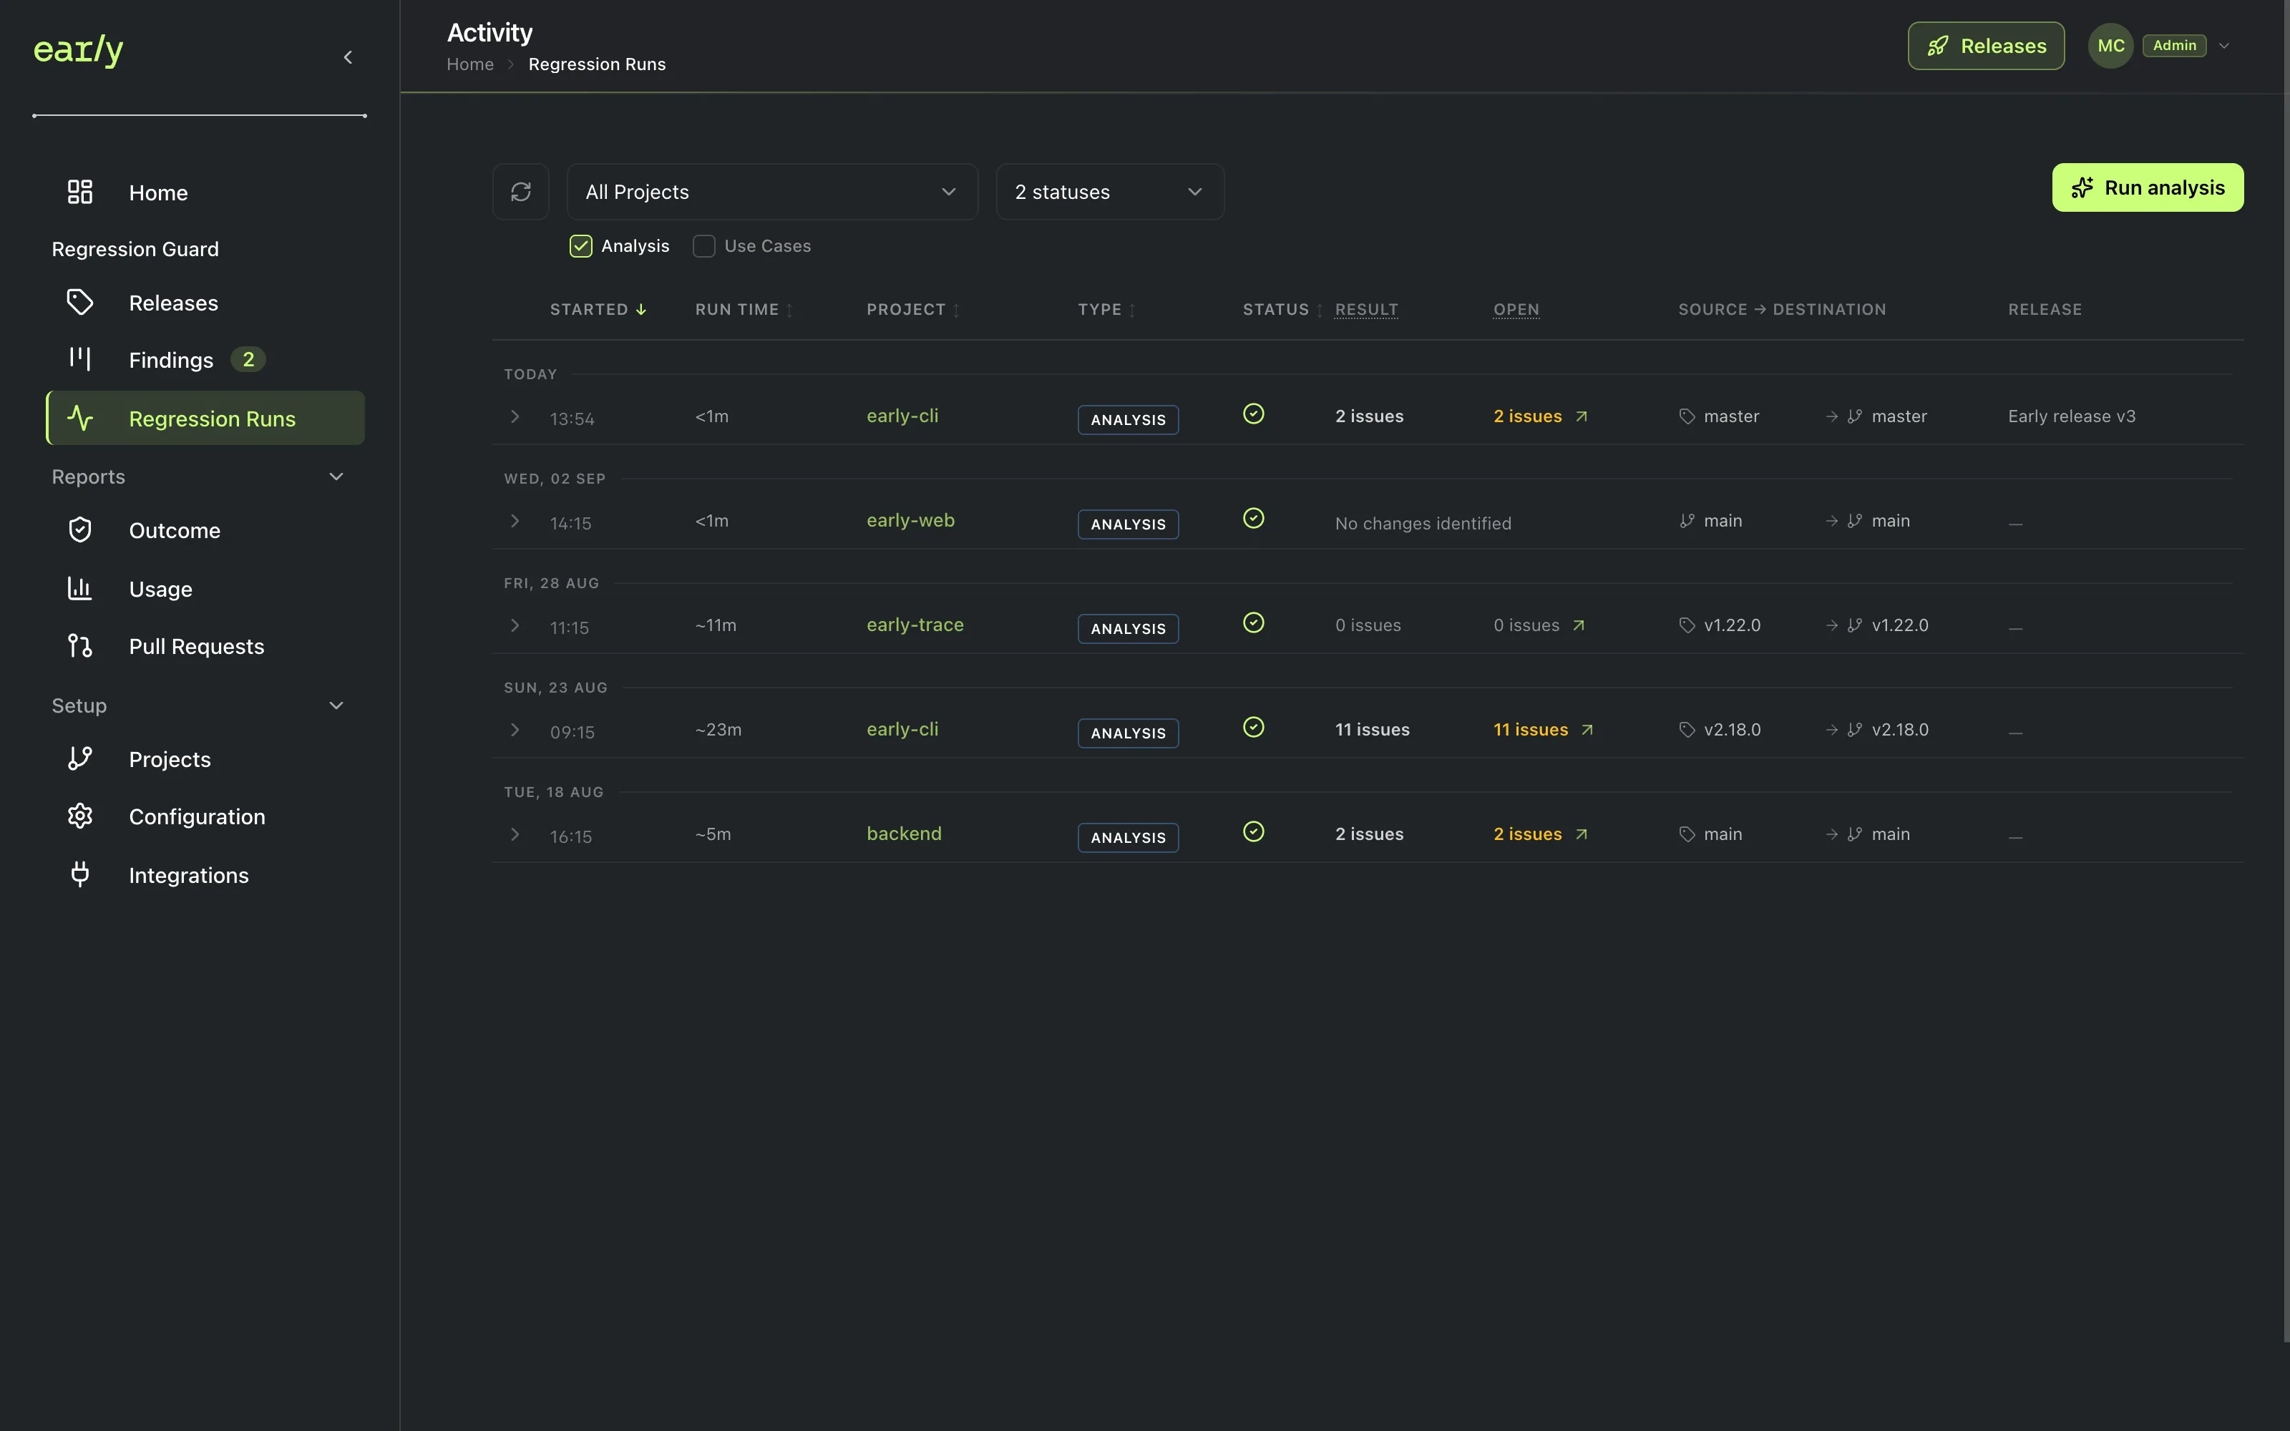
Task: Click the early logo in the sidebar
Action: click(x=79, y=49)
